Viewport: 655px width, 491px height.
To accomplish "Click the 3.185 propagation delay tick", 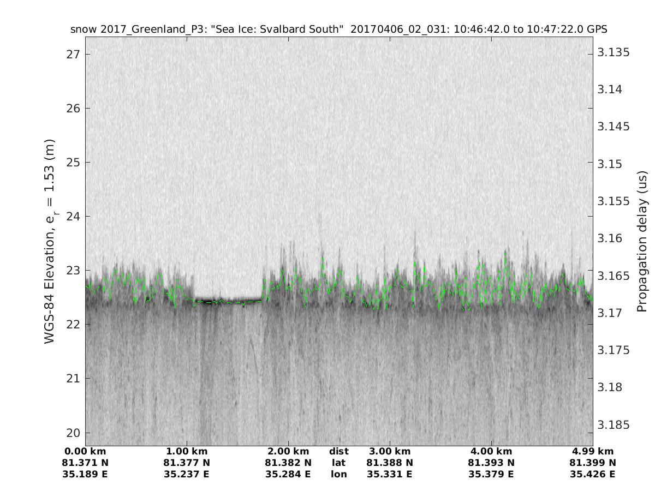I will pos(613,424).
